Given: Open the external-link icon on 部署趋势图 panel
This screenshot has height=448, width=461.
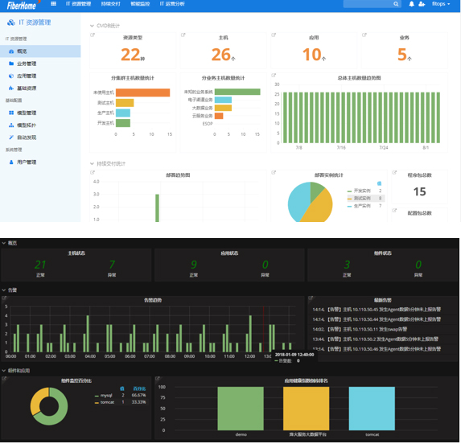Looking at the screenshot, I should click(93, 173).
